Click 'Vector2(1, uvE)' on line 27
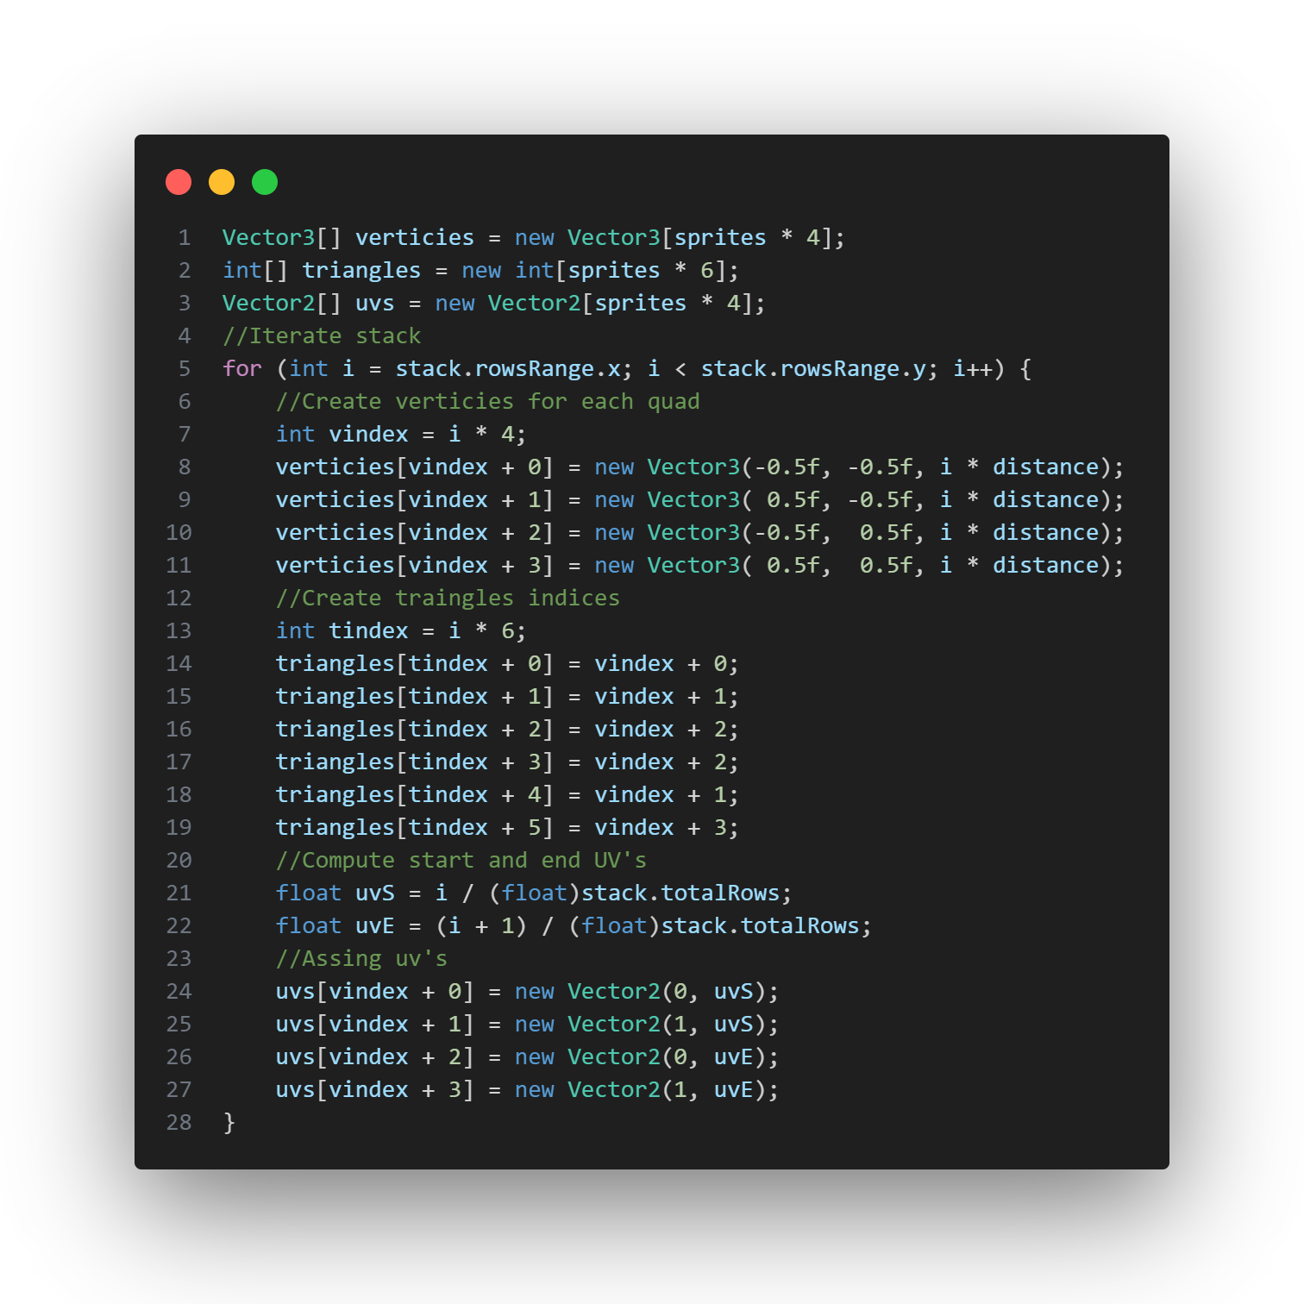 (667, 1089)
